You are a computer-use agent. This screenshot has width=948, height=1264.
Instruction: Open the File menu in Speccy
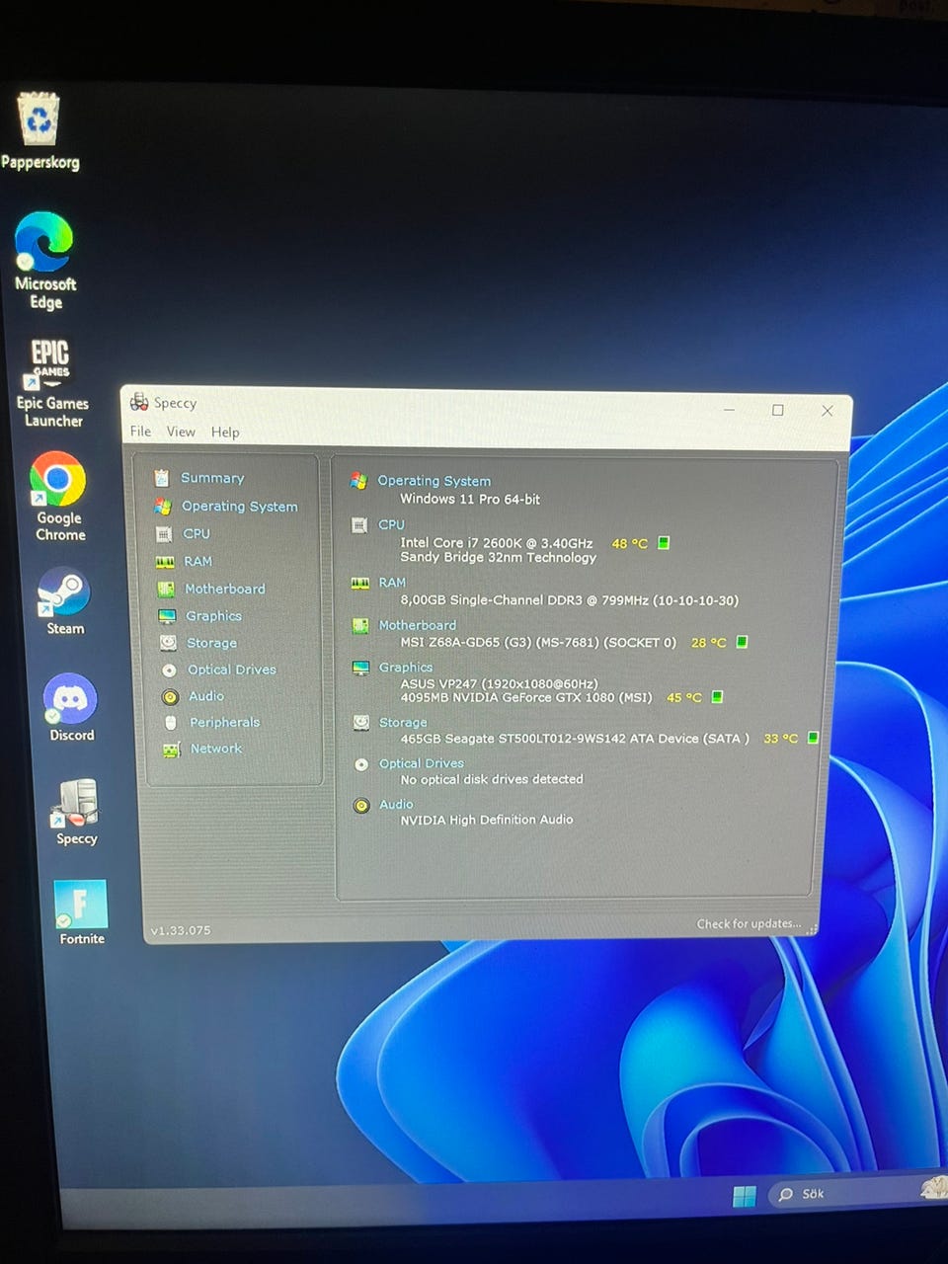(x=140, y=432)
